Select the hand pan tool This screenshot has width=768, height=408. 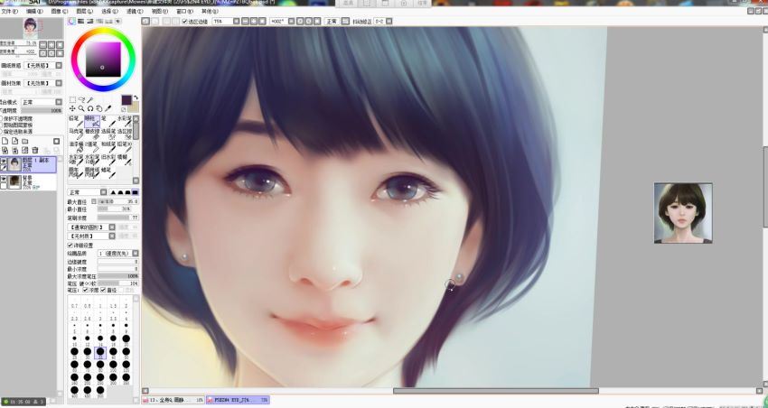click(x=99, y=108)
